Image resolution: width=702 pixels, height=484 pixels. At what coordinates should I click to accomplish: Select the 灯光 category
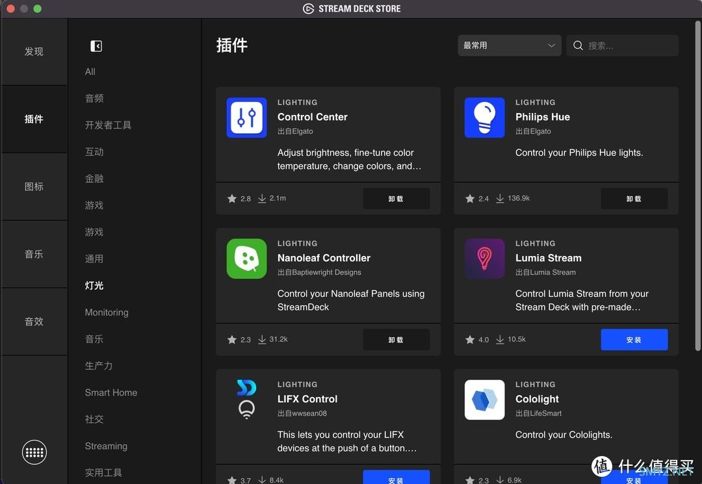94,285
